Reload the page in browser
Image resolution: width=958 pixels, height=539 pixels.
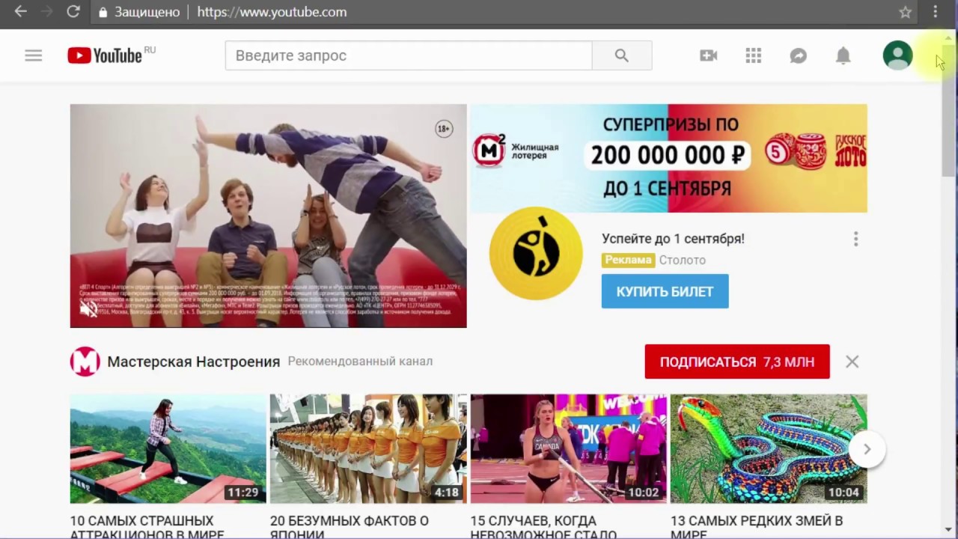point(73,12)
